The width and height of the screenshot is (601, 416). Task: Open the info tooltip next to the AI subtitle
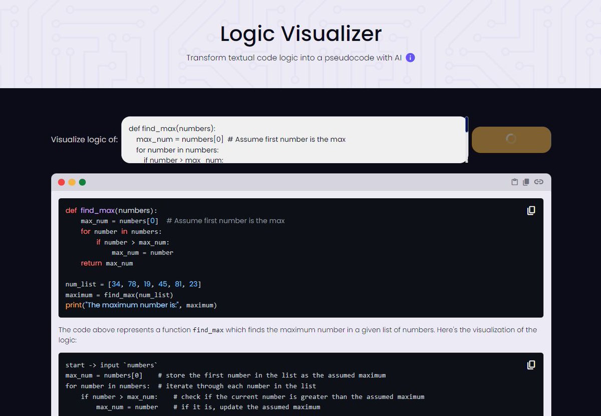409,58
